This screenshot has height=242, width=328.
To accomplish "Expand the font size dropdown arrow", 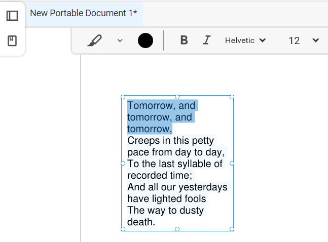I will (315, 40).
